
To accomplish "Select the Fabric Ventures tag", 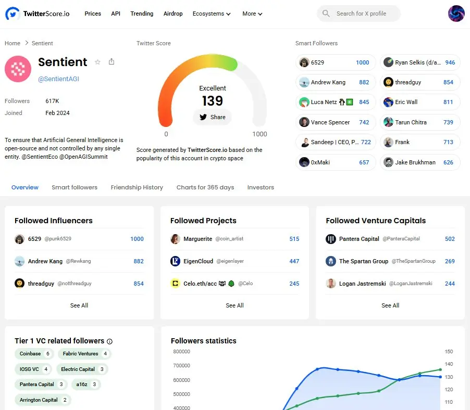I will [84, 354].
